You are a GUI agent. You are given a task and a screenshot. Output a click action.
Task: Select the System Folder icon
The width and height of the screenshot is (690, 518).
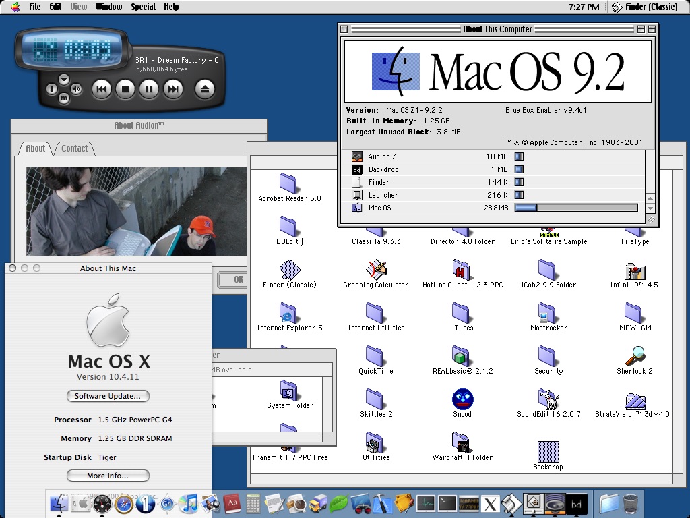pos(288,391)
